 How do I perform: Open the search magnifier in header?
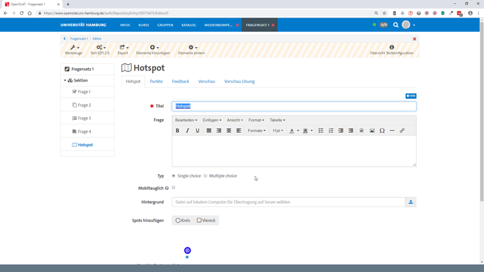point(396,25)
